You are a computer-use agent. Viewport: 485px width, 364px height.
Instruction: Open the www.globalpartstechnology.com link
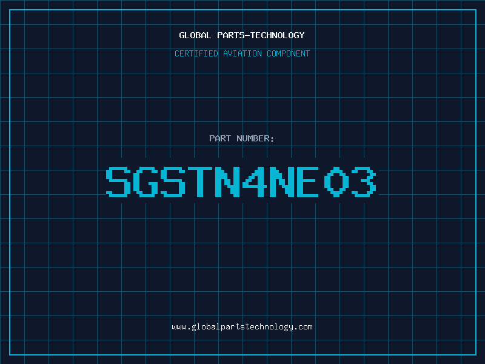click(242, 327)
